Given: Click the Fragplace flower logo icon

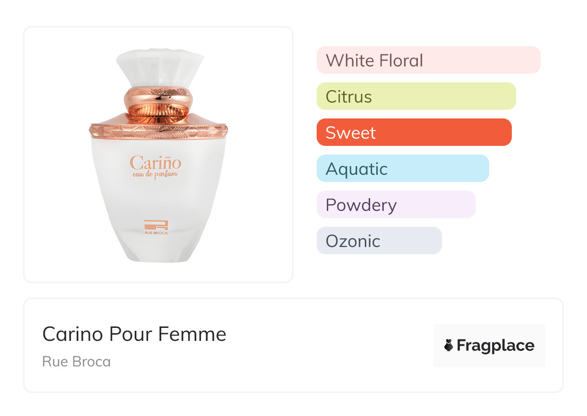Looking at the screenshot, I should (x=449, y=345).
